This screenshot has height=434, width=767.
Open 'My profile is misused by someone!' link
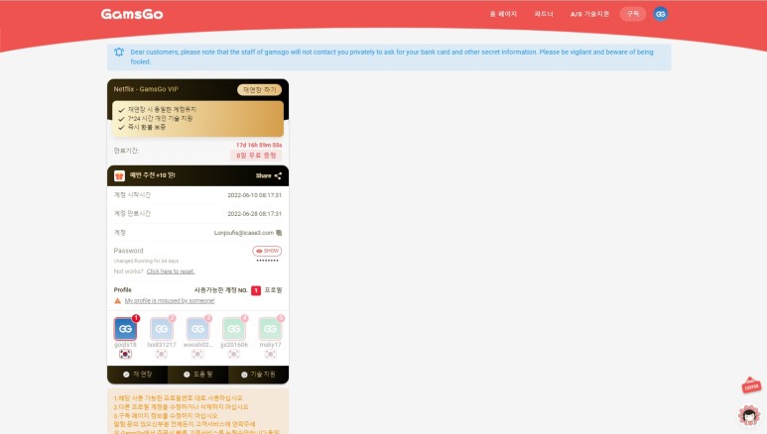pos(170,301)
